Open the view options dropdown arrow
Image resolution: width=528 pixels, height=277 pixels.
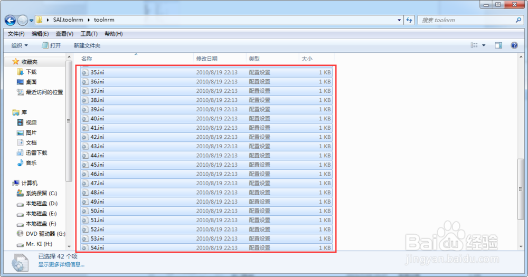click(484, 45)
